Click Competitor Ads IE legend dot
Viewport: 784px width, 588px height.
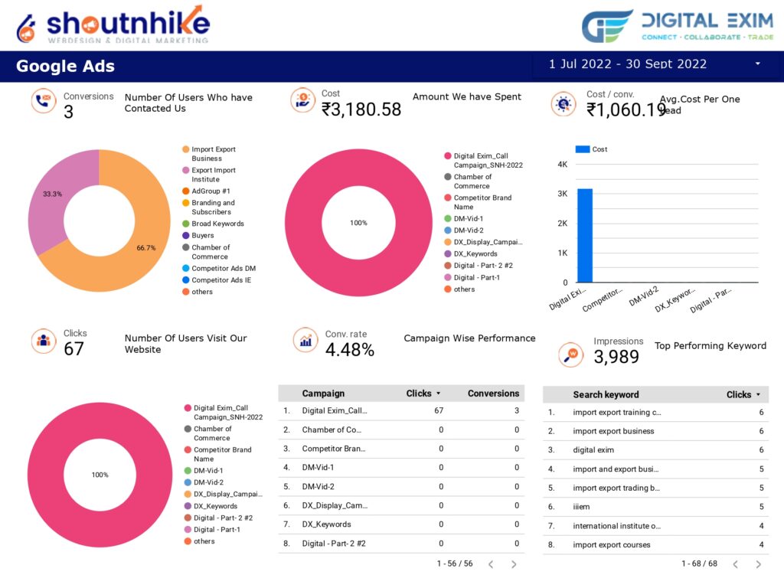[x=185, y=280]
